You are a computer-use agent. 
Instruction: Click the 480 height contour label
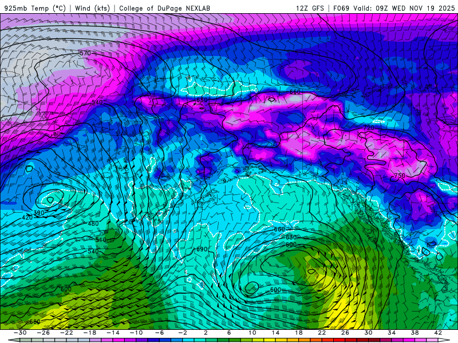[x=93, y=224]
